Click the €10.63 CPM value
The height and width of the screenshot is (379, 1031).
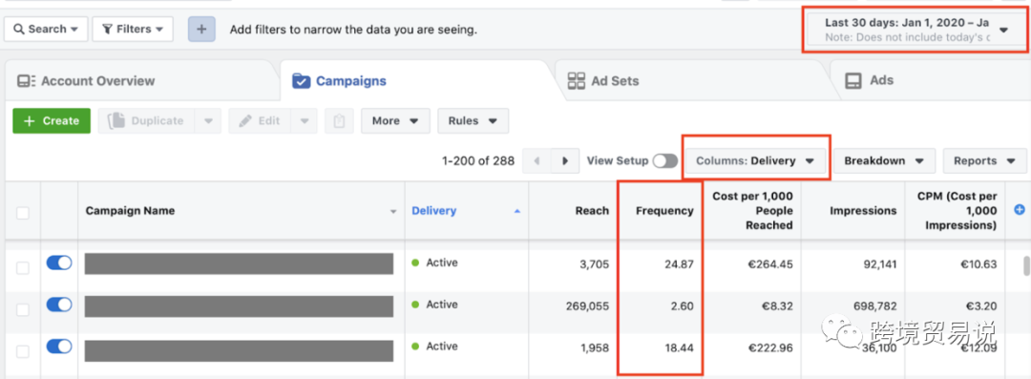click(978, 264)
